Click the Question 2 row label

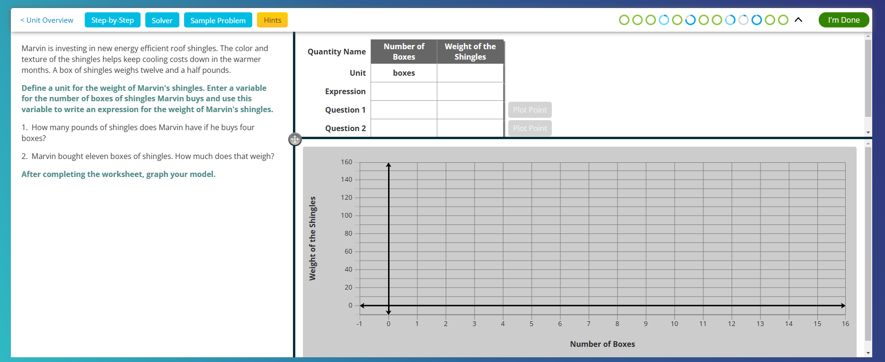coord(345,128)
